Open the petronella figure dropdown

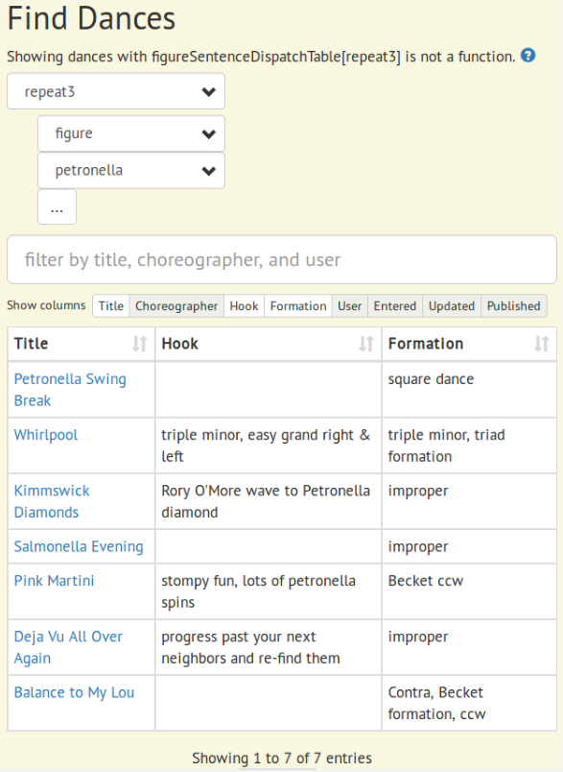tap(131, 170)
